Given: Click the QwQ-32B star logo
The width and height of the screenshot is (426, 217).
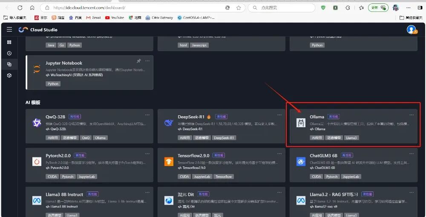Looking at the screenshot, I should 37,123.
